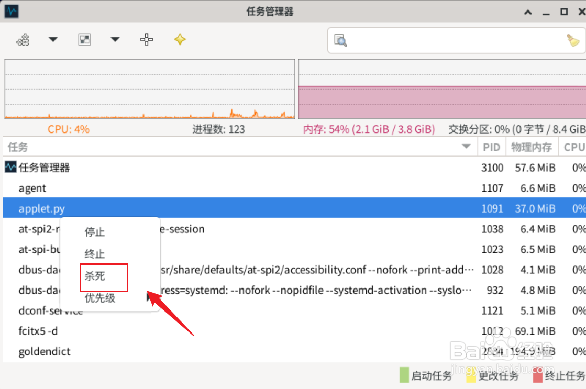Focus the process search input field
Screen dimensions: 586x389
coord(457,40)
